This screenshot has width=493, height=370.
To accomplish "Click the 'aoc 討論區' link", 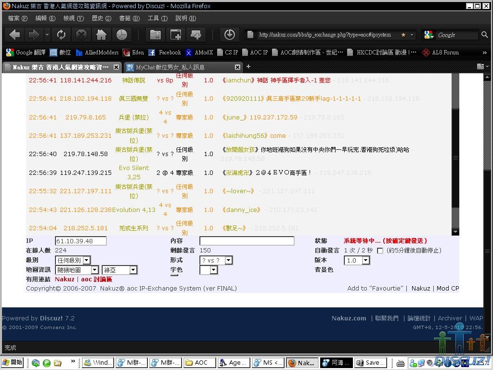I will click(x=96, y=279).
